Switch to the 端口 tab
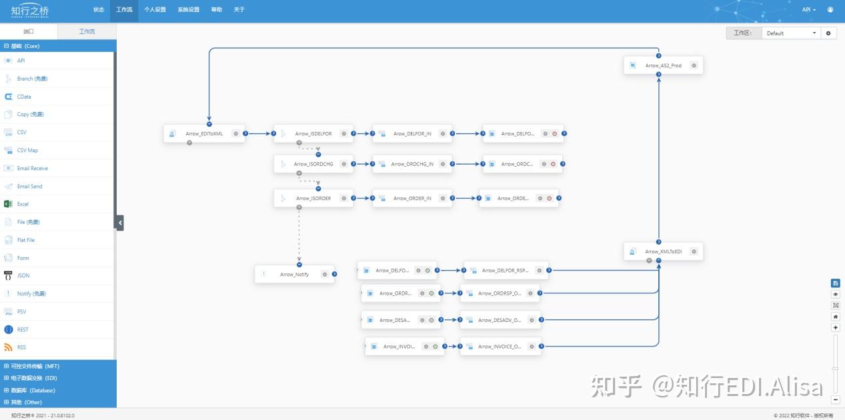Image resolution: width=845 pixels, height=420 pixels. click(29, 31)
